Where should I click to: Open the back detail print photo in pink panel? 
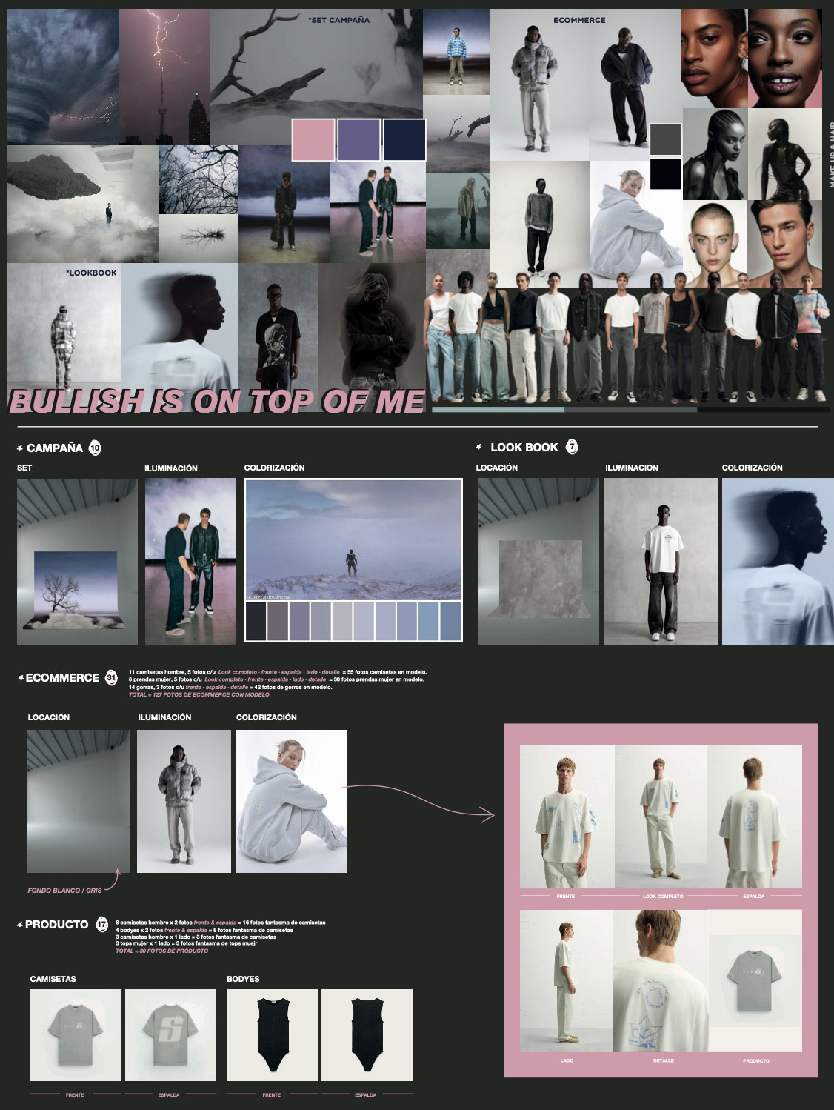(661, 981)
